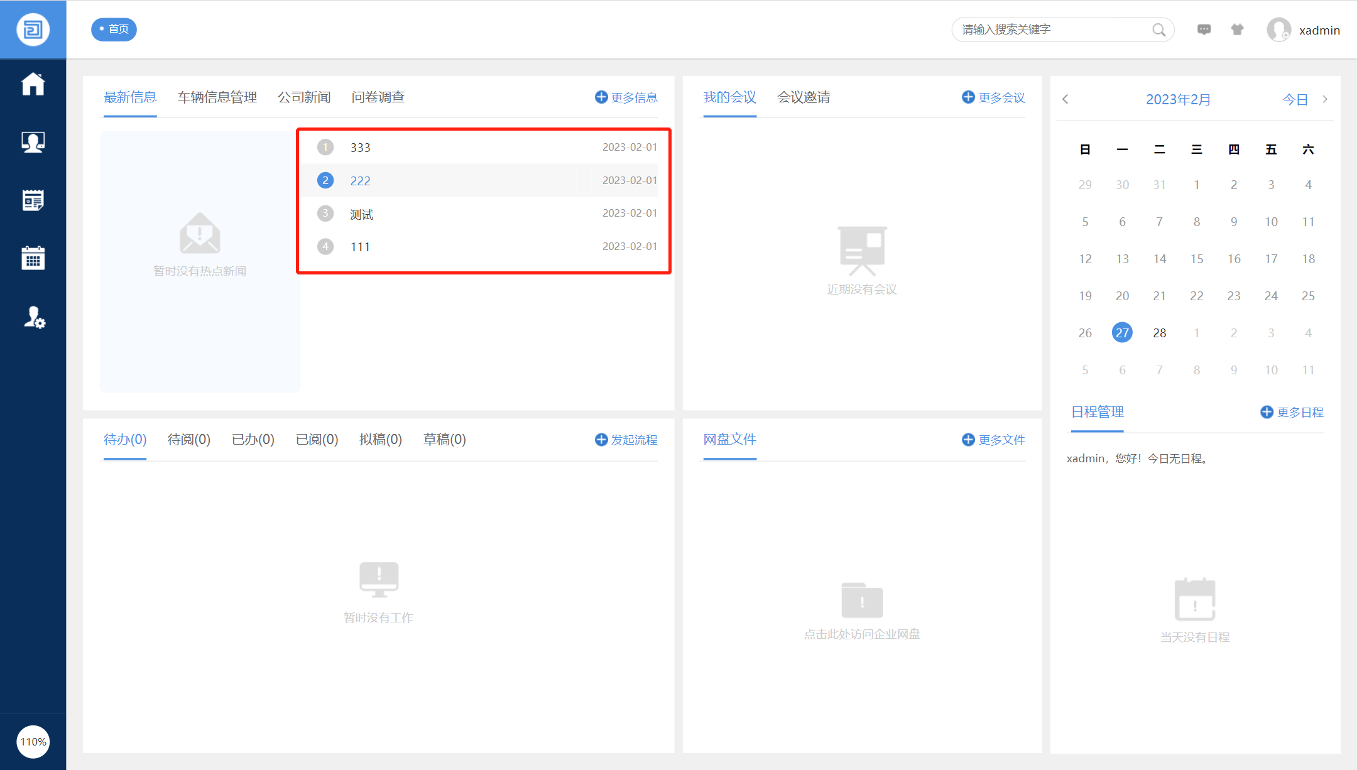The image size is (1357, 770).
Task: Open news item titled 222
Action: coord(360,181)
